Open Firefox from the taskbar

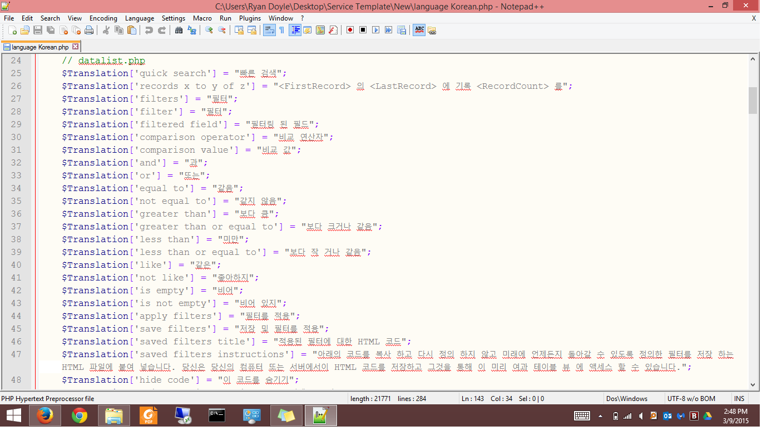(x=44, y=416)
